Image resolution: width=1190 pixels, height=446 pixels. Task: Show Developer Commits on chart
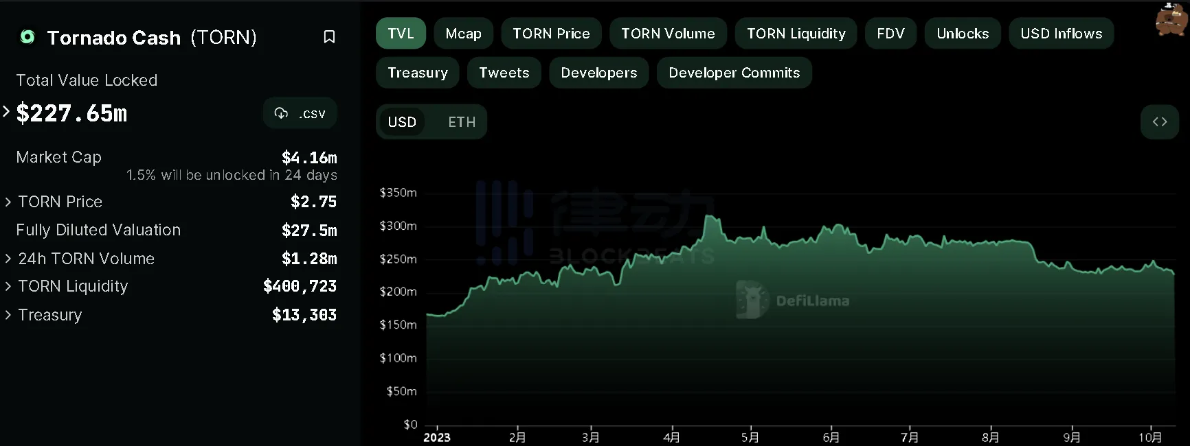tap(734, 73)
